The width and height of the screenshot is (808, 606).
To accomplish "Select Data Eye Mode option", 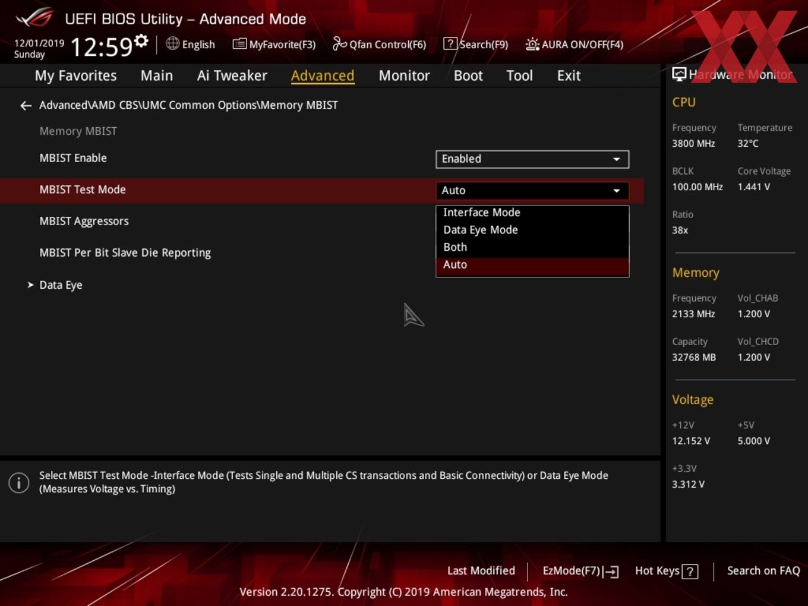I will tap(532, 230).
